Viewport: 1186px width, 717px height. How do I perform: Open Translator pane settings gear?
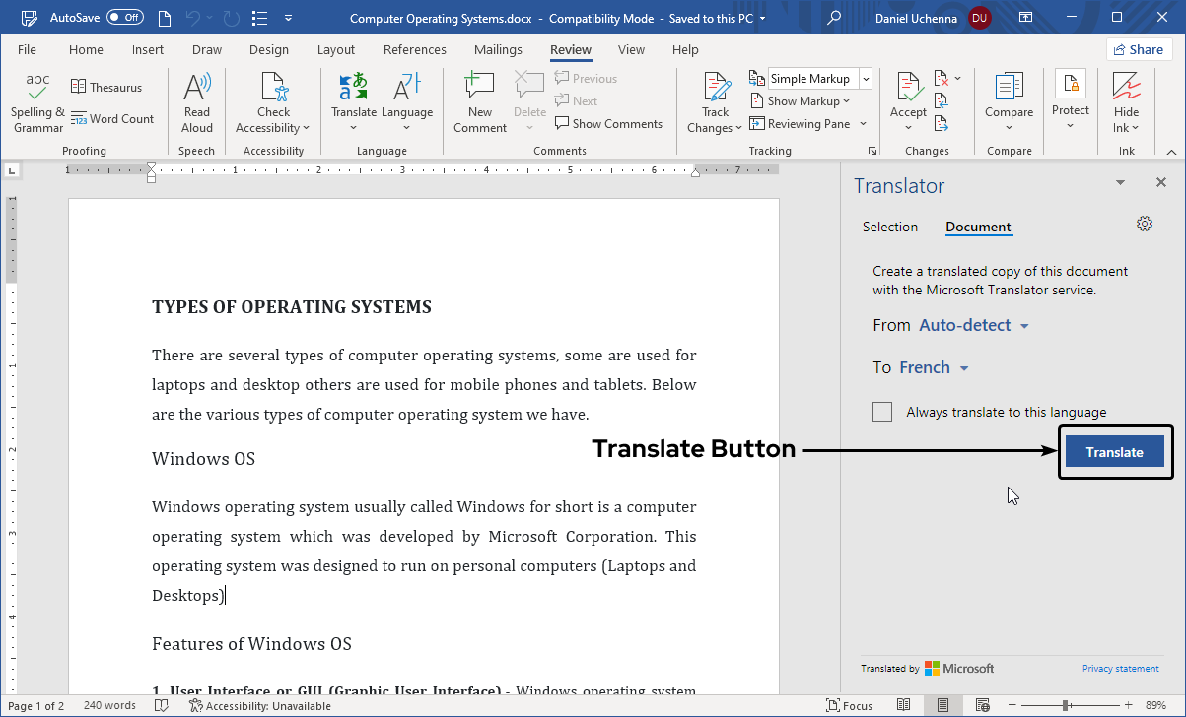(x=1144, y=224)
